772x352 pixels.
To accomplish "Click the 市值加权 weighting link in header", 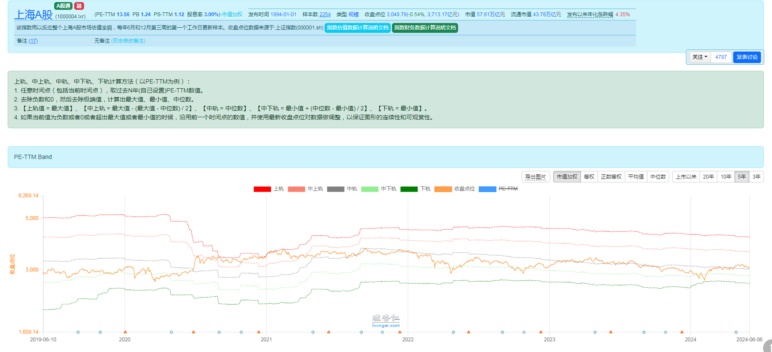I will [232, 14].
